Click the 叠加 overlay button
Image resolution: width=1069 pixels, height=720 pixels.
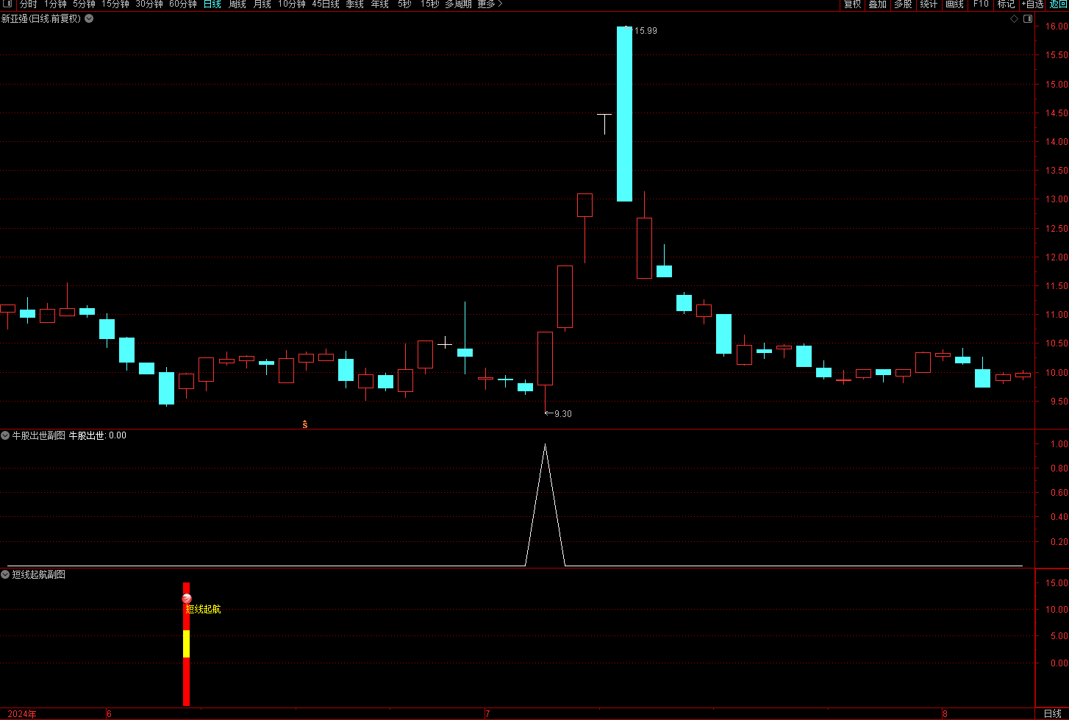(x=877, y=4)
